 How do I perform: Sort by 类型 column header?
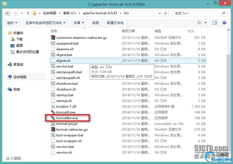158,31
